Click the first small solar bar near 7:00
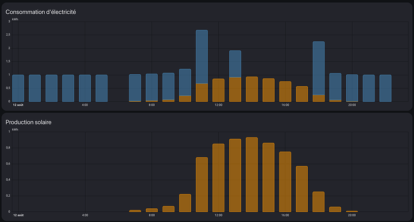414x222 pixels. tap(135, 211)
